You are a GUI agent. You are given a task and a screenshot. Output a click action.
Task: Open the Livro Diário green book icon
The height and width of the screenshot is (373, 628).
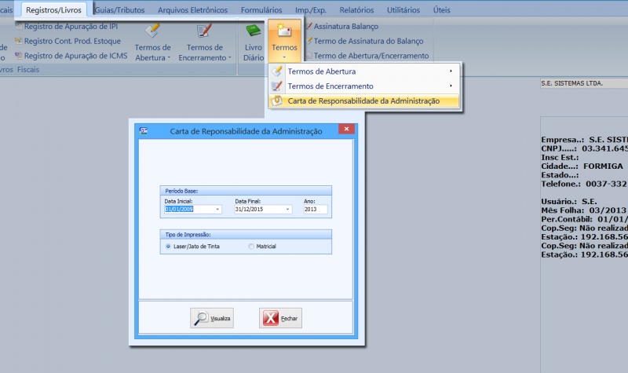tap(253, 32)
